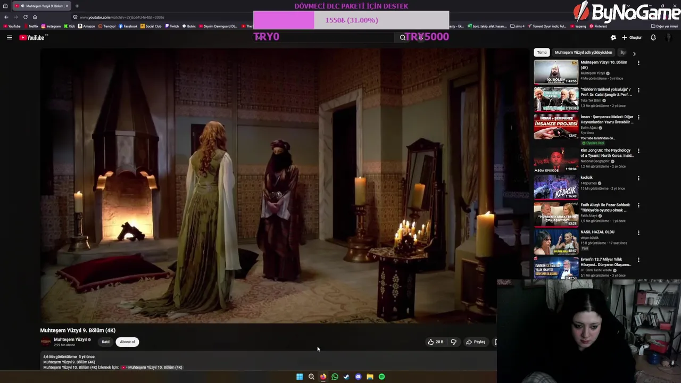This screenshot has height=383, width=681.
Task: Click the Abone ol subscribe button
Action: (x=127, y=342)
